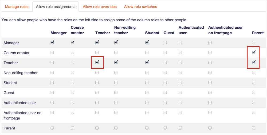Screen dimensions: 267x135
Task: Check Guest row's Guest column checkbox
Action: pyautogui.click(x=165, y=92)
